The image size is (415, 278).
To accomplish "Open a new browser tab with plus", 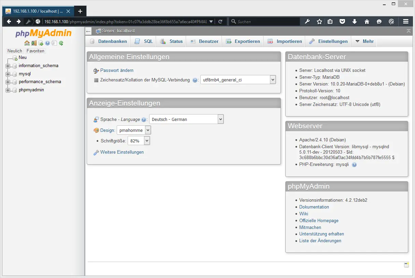I will click(x=80, y=11).
